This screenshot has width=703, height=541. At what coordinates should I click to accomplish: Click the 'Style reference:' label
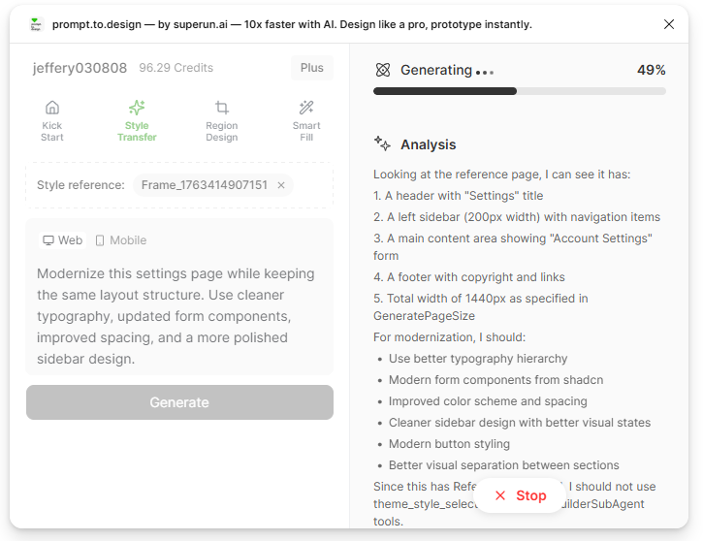pyautogui.click(x=80, y=185)
